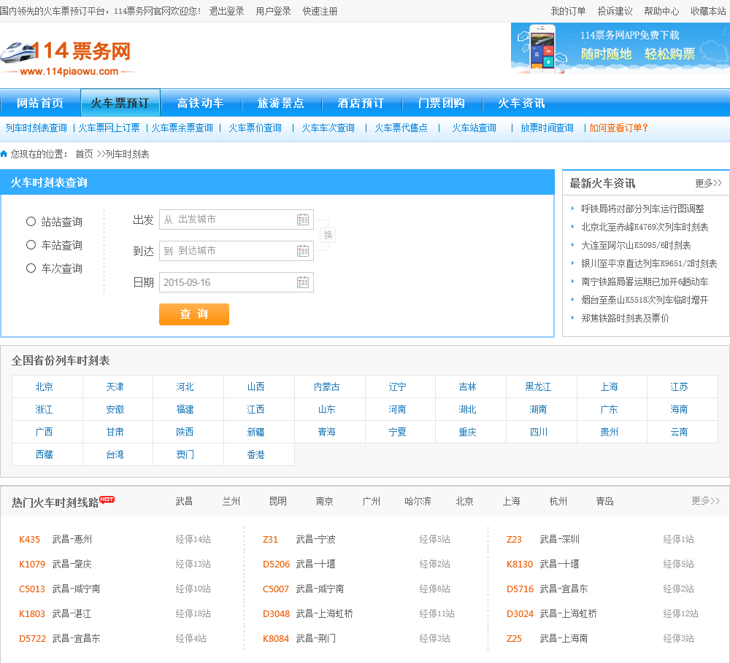730x663 pixels.
Task: Open news 郑焦铁路时刻表及票价
Action: 625,318
